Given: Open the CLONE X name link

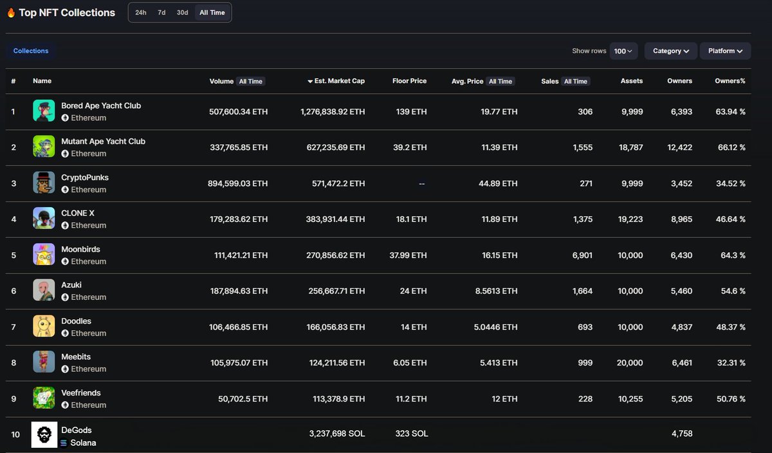Looking at the screenshot, I should coord(78,213).
